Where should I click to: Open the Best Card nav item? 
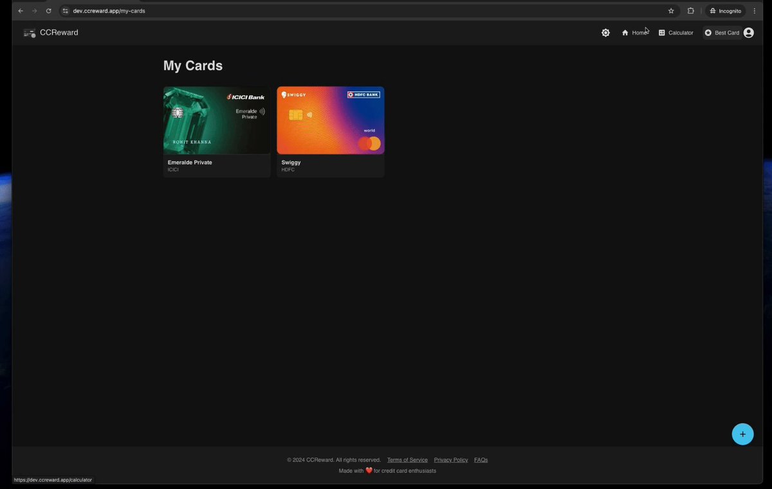[x=721, y=33]
